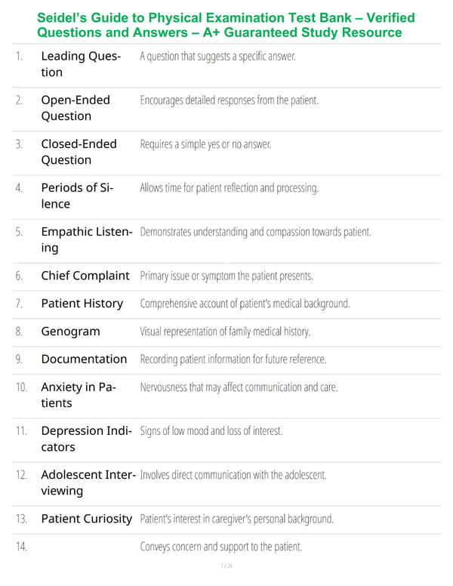This screenshot has width=453, height=586.
Task: Click the Adolescent Interviewing term
Action: (x=88, y=483)
